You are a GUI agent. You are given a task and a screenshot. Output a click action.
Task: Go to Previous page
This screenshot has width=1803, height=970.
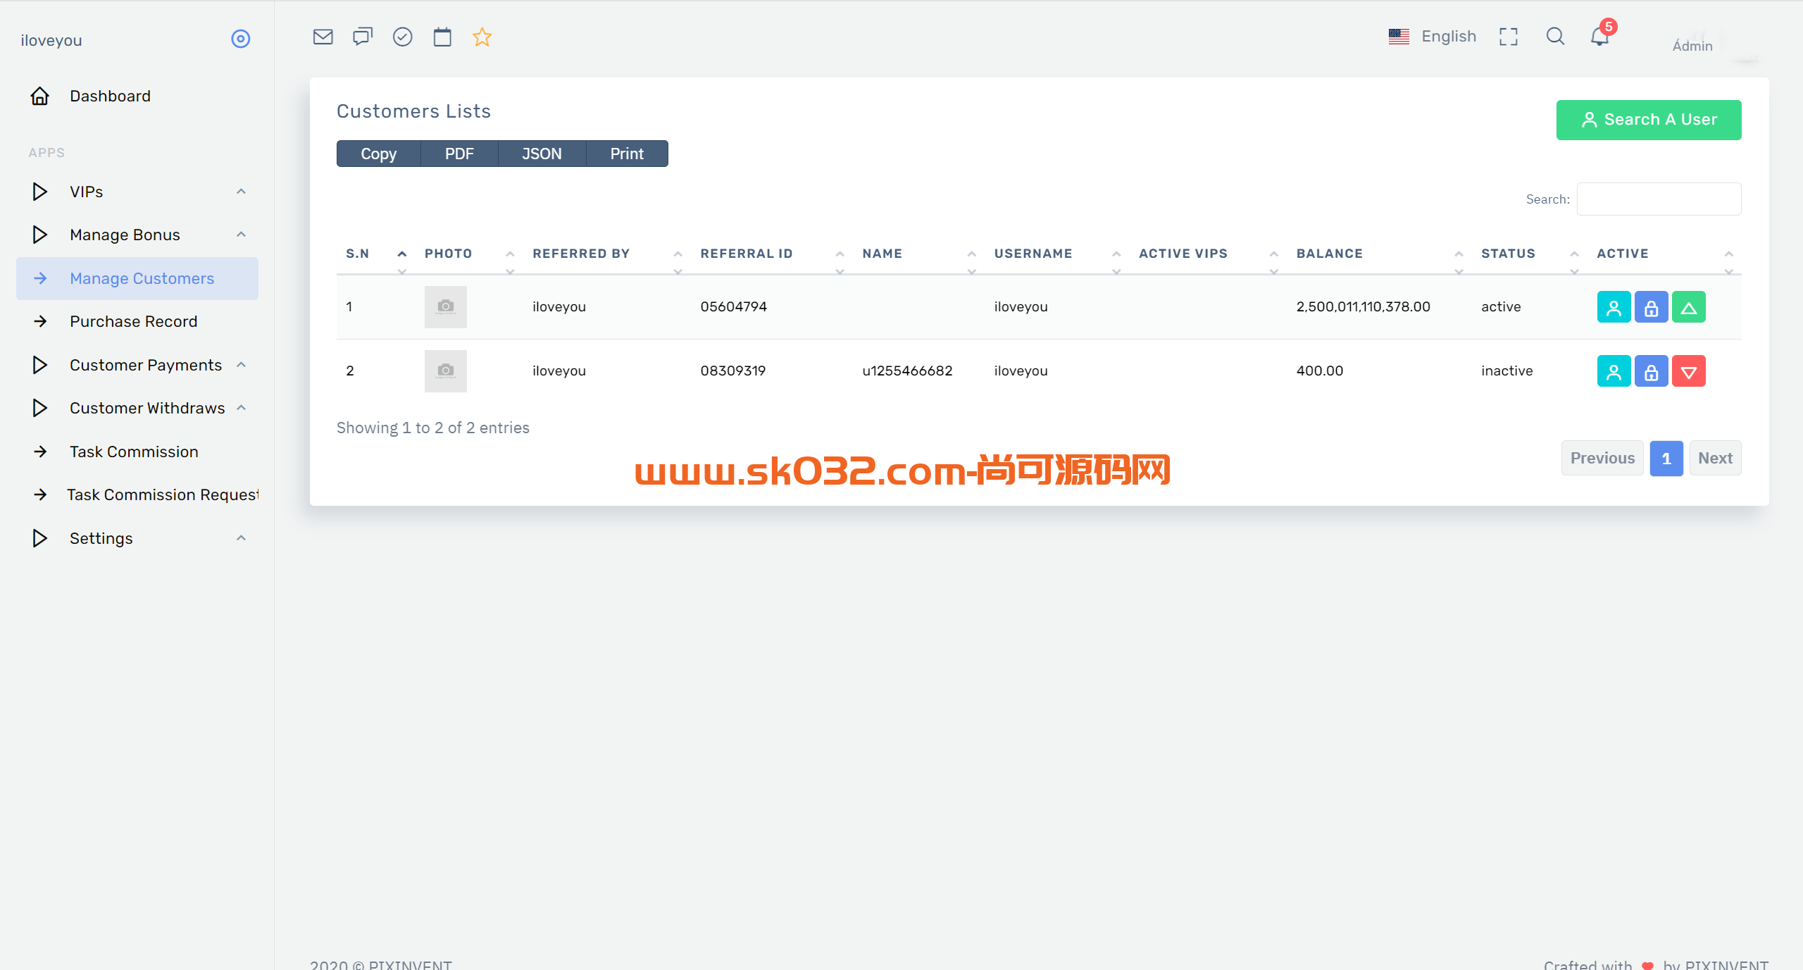1602,459
